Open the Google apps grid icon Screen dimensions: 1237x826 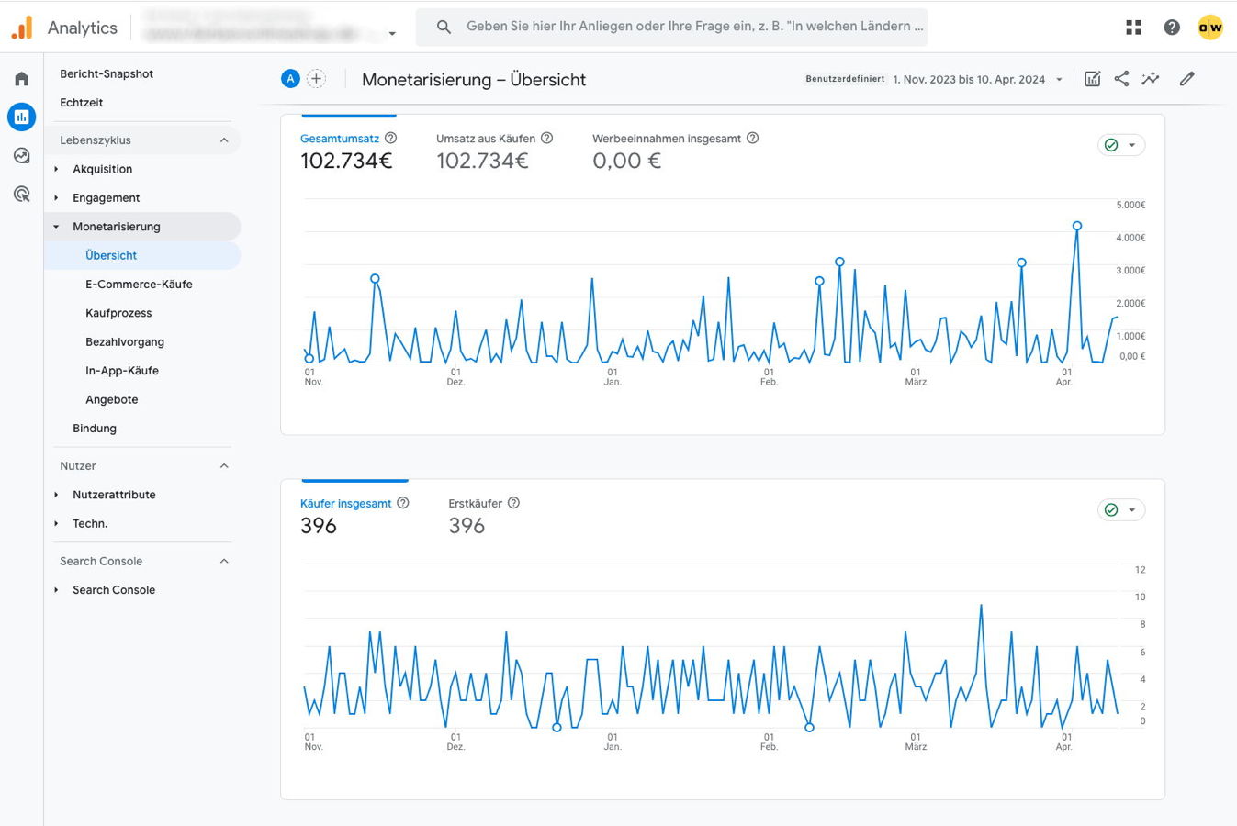pos(1133,28)
